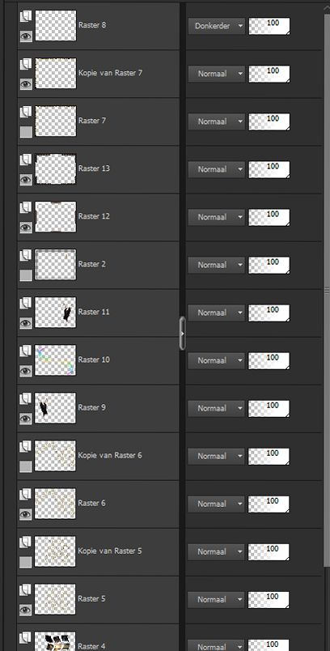The width and height of the screenshot is (330, 651).
Task: Click the Raster 10 layer thumbnail
Action: [x=56, y=360]
